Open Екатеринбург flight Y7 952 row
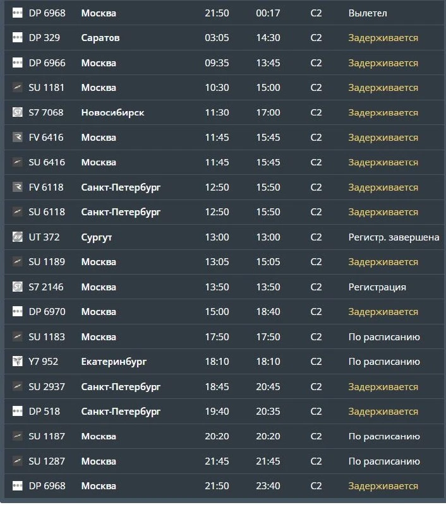This screenshot has width=446, height=505. pos(224,361)
